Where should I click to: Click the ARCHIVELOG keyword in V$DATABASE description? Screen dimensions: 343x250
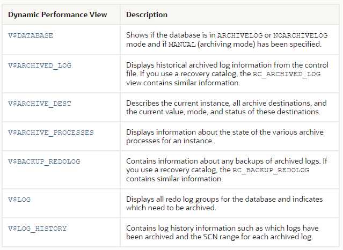[x=240, y=35]
